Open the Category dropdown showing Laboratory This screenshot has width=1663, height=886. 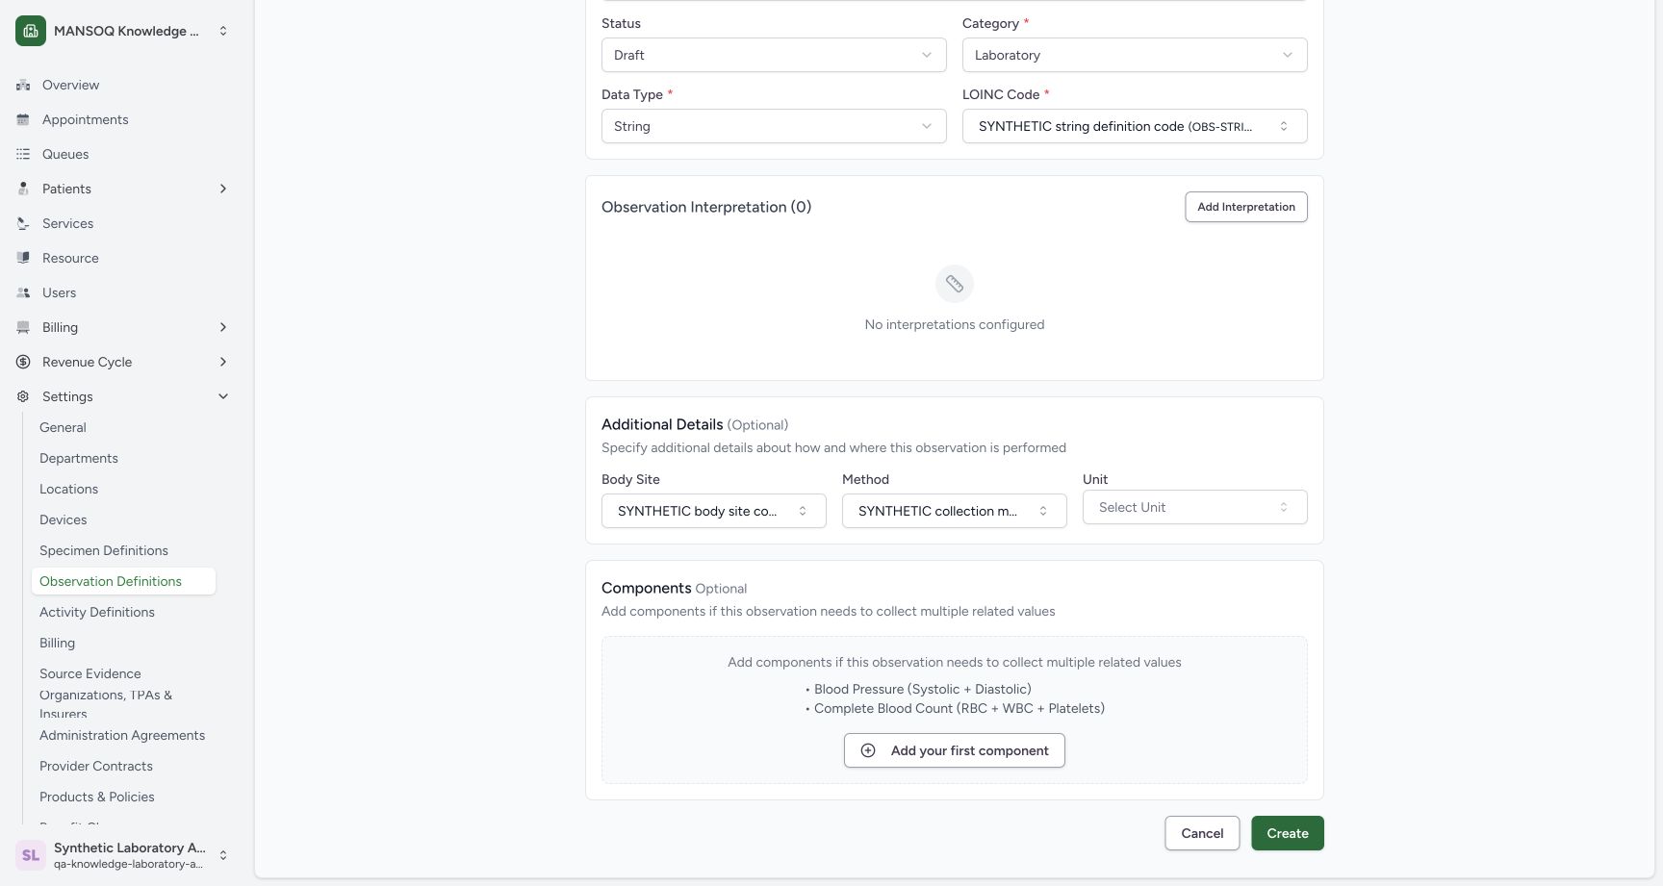pyautogui.click(x=1135, y=55)
